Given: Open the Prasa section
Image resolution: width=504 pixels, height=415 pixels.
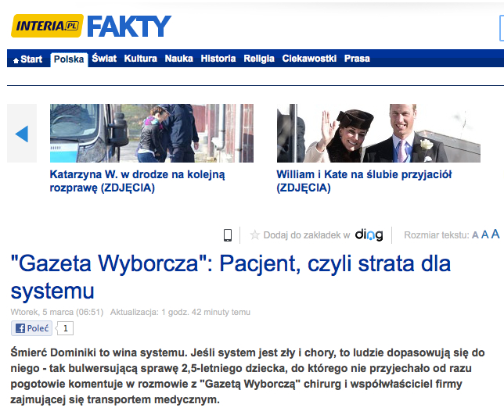Looking at the screenshot, I should [x=357, y=59].
